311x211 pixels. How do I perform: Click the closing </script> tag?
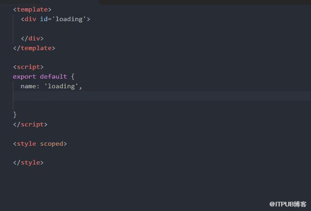click(x=30, y=125)
